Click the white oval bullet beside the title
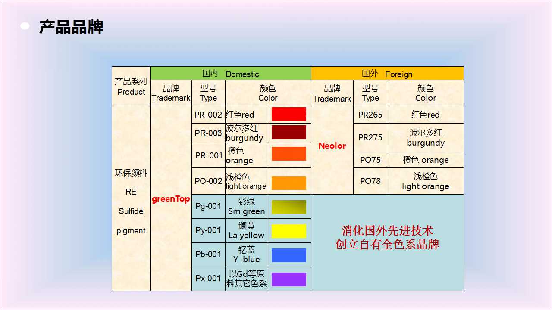The width and height of the screenshot is (552, 310). point(25,26)
